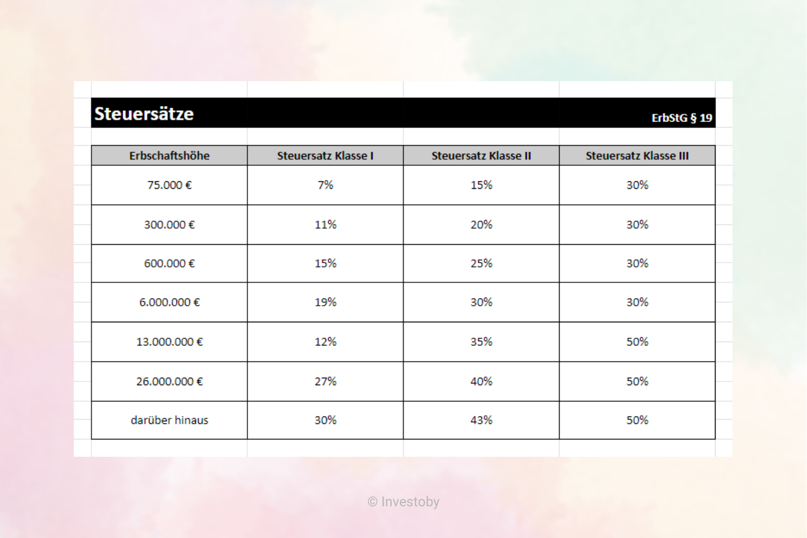
Task: Select the "Erbschaftshöhe" column header
Action: click(169, 155)
